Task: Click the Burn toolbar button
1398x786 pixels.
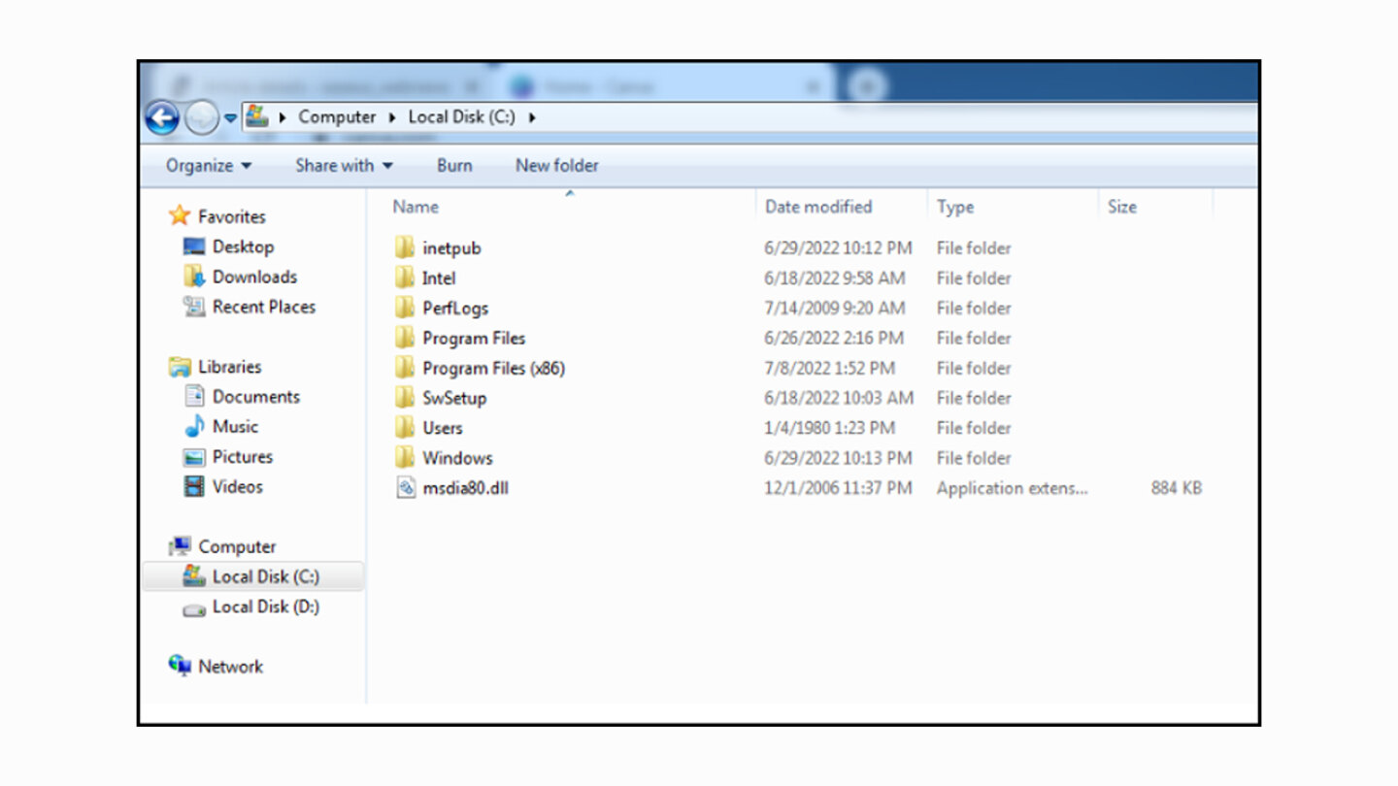Action: tap(454, 166)
